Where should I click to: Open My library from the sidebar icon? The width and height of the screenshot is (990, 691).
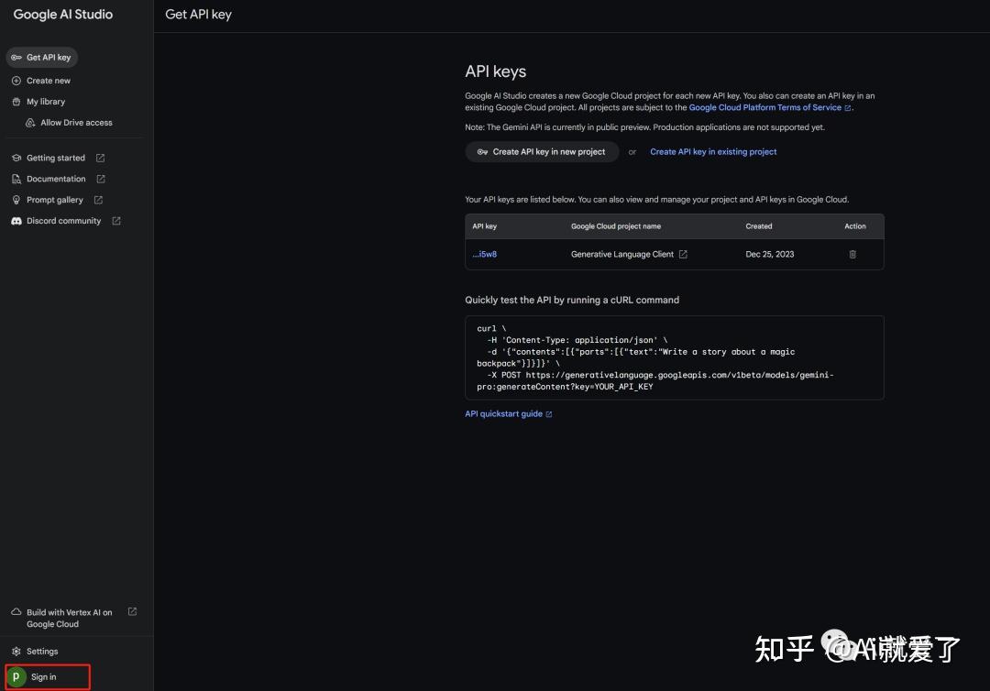click(x=16, y=101)
